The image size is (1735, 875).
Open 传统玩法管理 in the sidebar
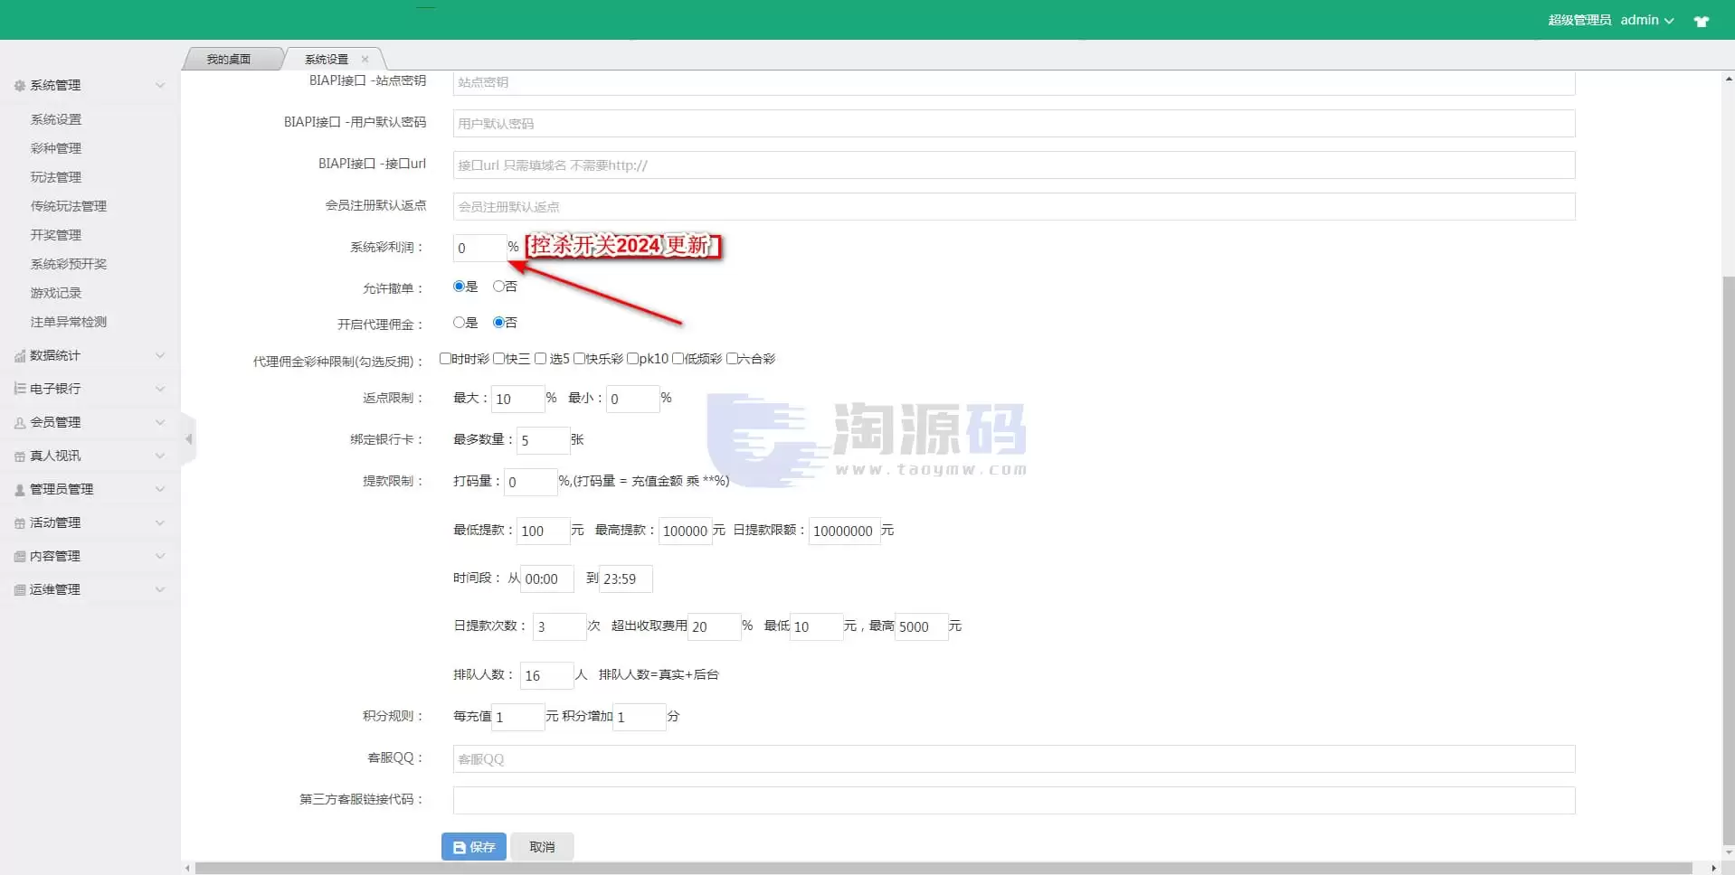69,206
